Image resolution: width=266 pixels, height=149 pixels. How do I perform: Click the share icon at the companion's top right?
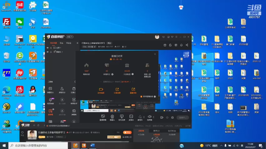(x=187, y=45)
